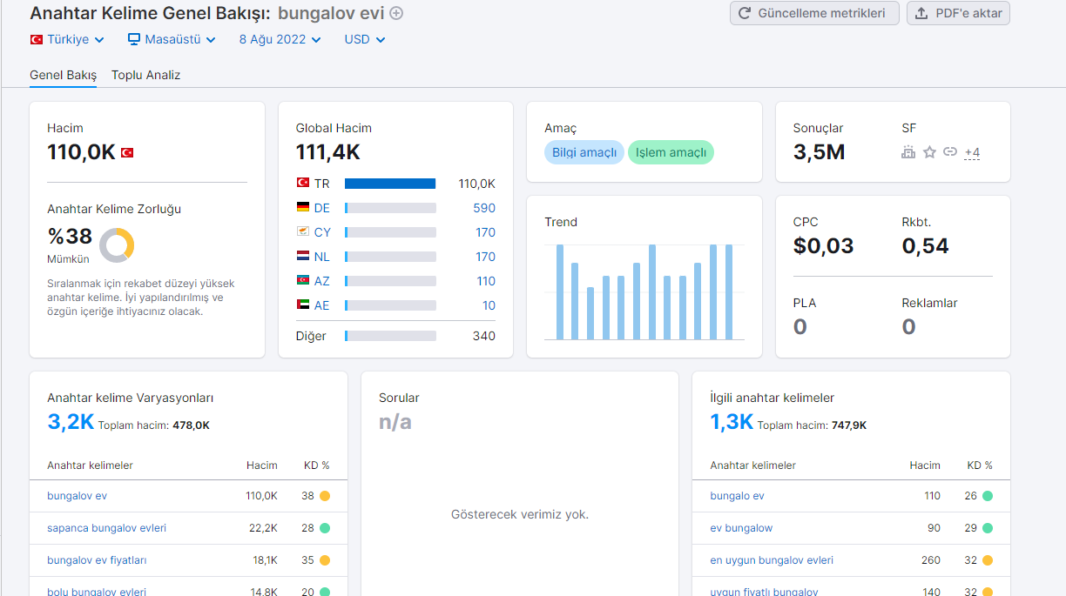The image size is (1066, 596).
Task: Click the 22,2K volume cell
Action: tap(263, 528)
